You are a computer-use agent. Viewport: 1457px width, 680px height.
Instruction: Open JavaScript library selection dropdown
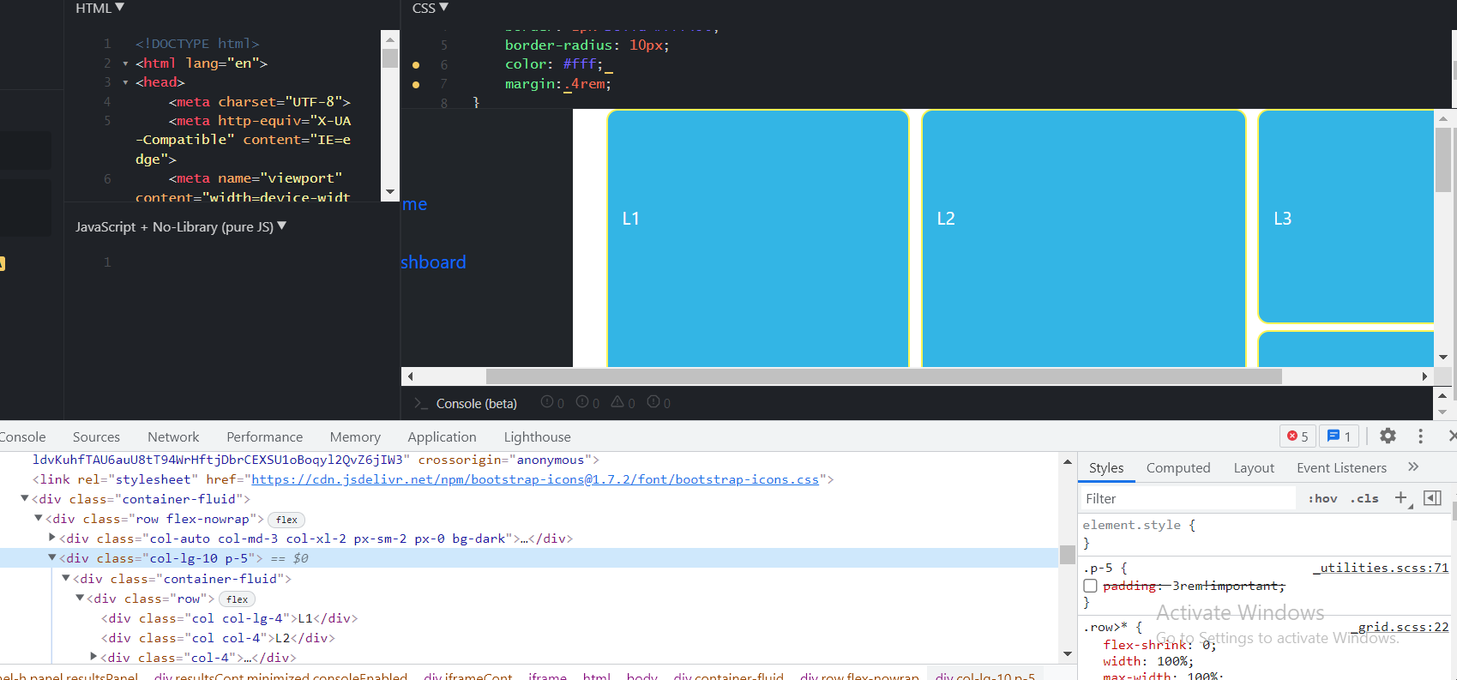point(181,226)
